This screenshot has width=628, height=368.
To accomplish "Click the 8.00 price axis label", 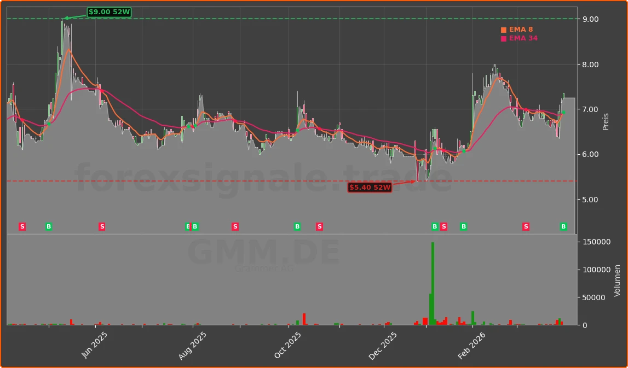I will [591, 65].
